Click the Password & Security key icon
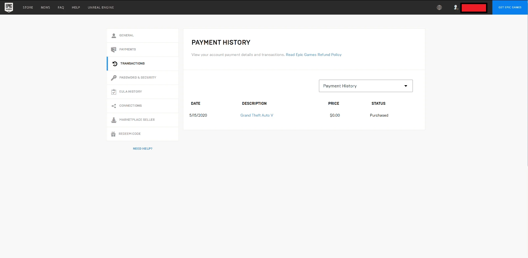This screenshot has width=528, height=258. [114, 78]
